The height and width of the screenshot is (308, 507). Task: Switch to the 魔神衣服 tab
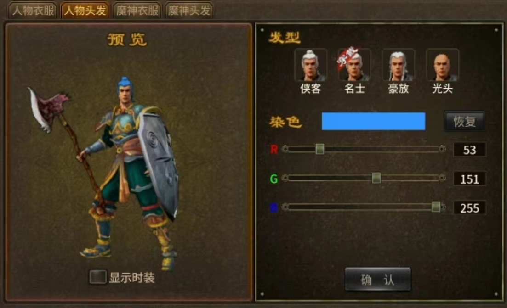coord(137,11)
